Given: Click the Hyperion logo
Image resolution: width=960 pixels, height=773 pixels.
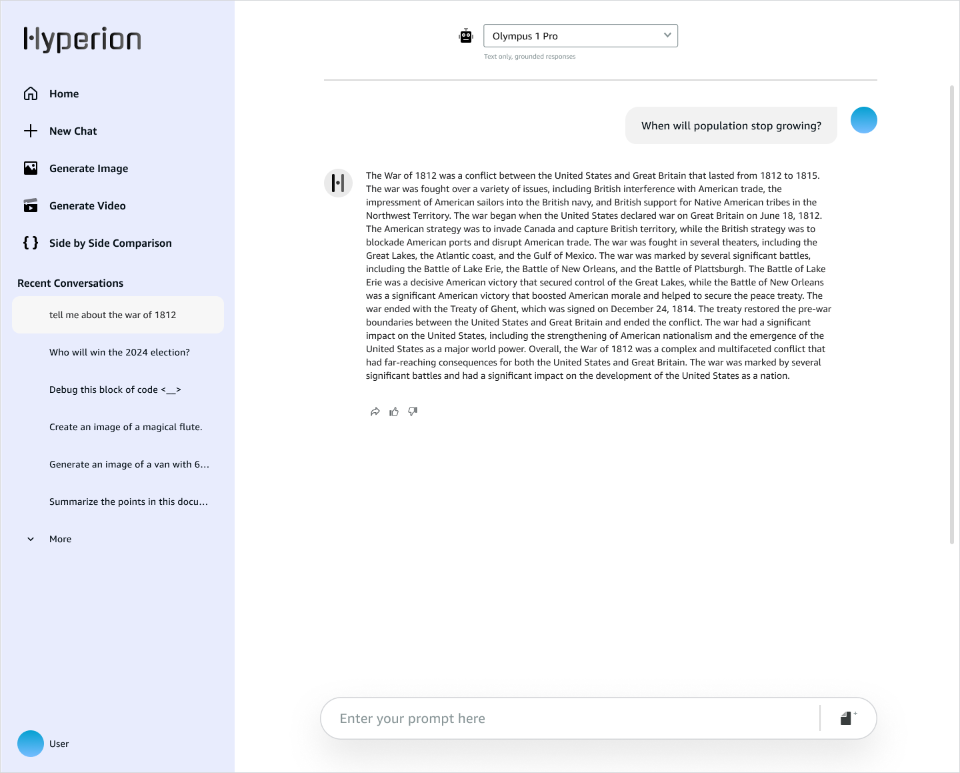Looking at the screenshot, I should click(x=82, y=39).
